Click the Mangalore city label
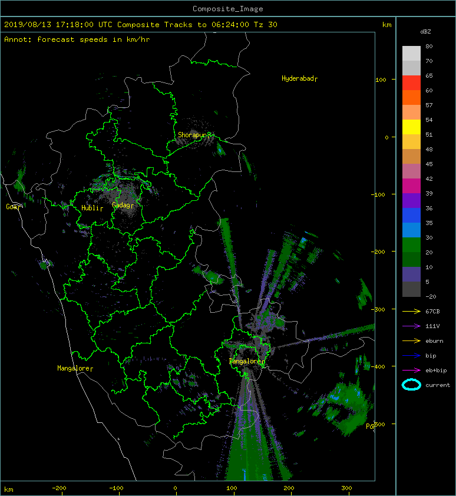This screenshot has width=456, height=496. 75,368
